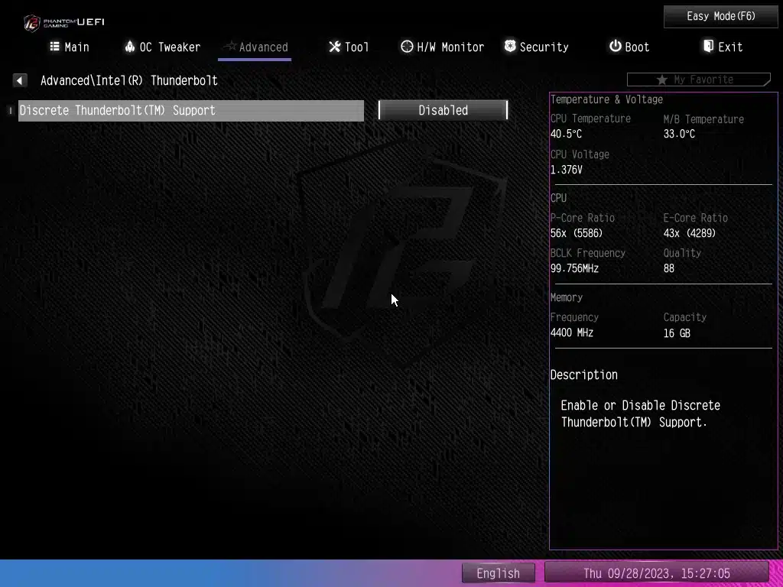
Task: Click the Phantom Gaming UEFI logo
Action: (63, 21)
